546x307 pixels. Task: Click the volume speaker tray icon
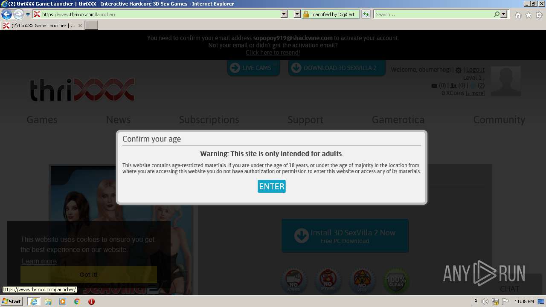pos(485,301)
